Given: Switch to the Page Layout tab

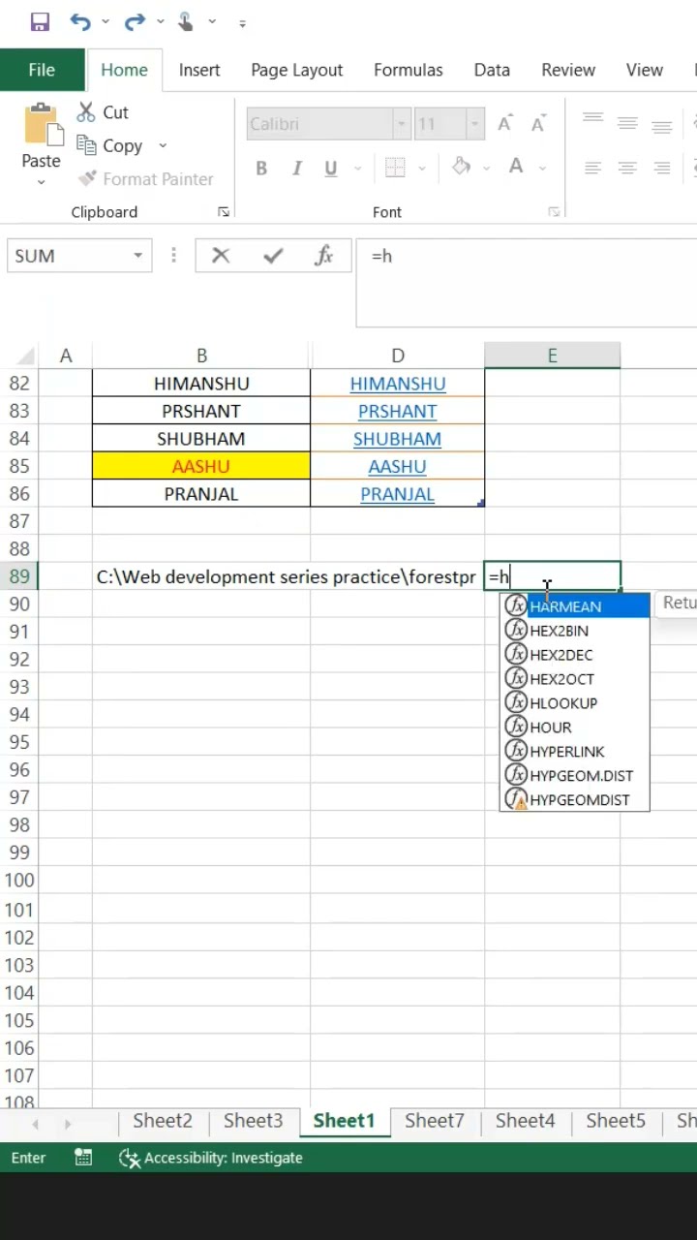Looking at the screenshot, I should (x=297, y=70).
